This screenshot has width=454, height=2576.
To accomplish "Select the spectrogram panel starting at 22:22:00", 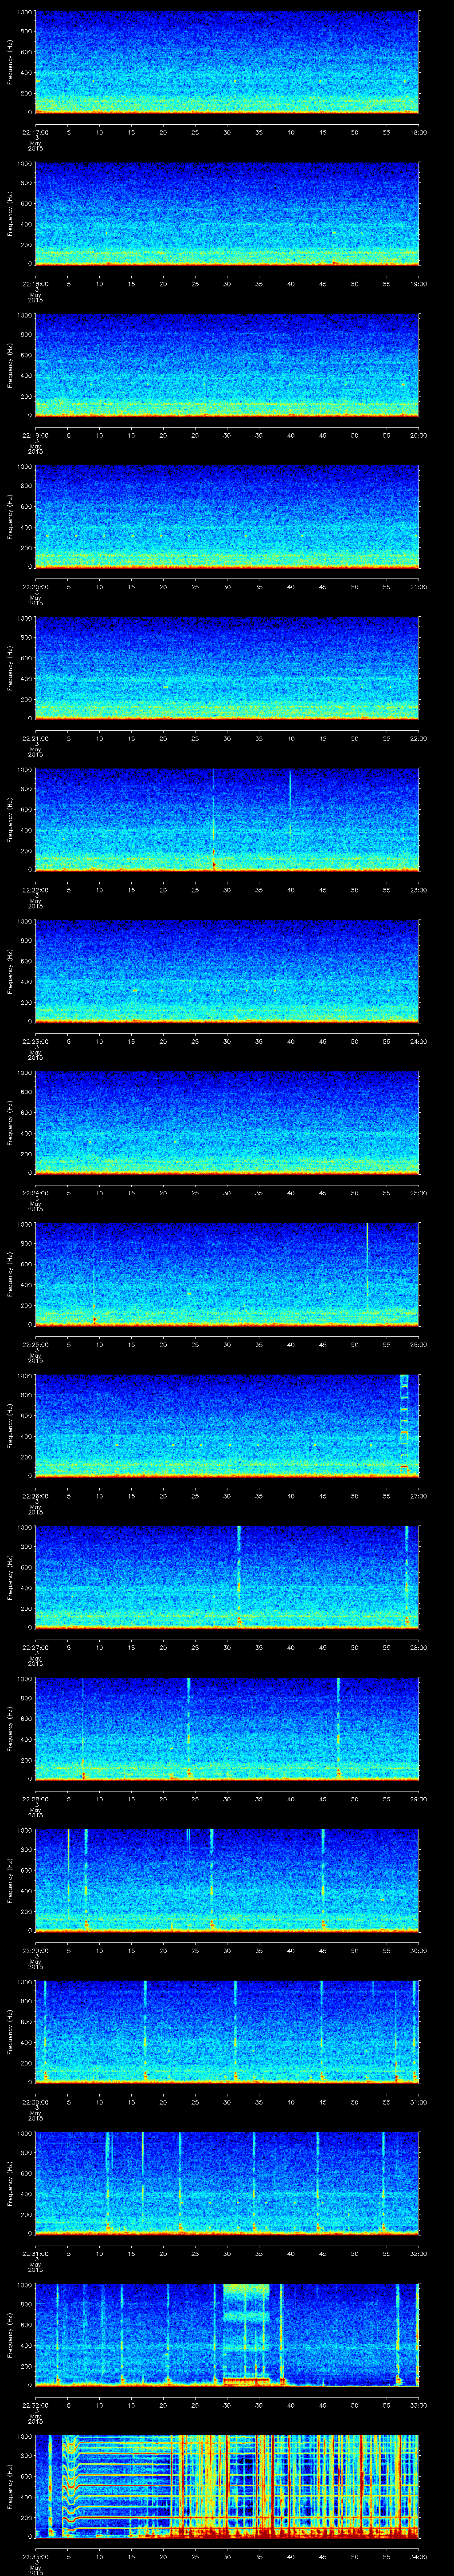I will pos(227,820).
